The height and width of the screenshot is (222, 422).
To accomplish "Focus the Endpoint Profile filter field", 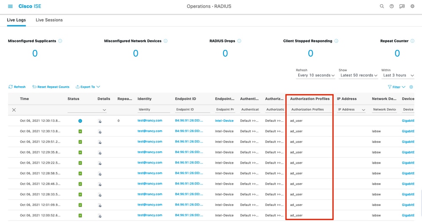I will (225, 110).
